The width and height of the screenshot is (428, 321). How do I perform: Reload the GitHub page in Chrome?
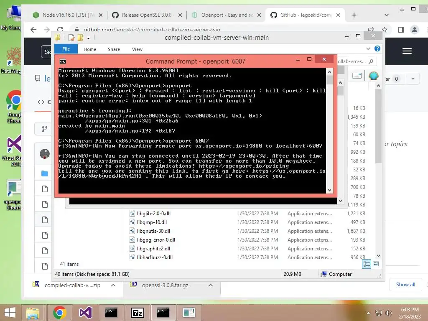60,30
